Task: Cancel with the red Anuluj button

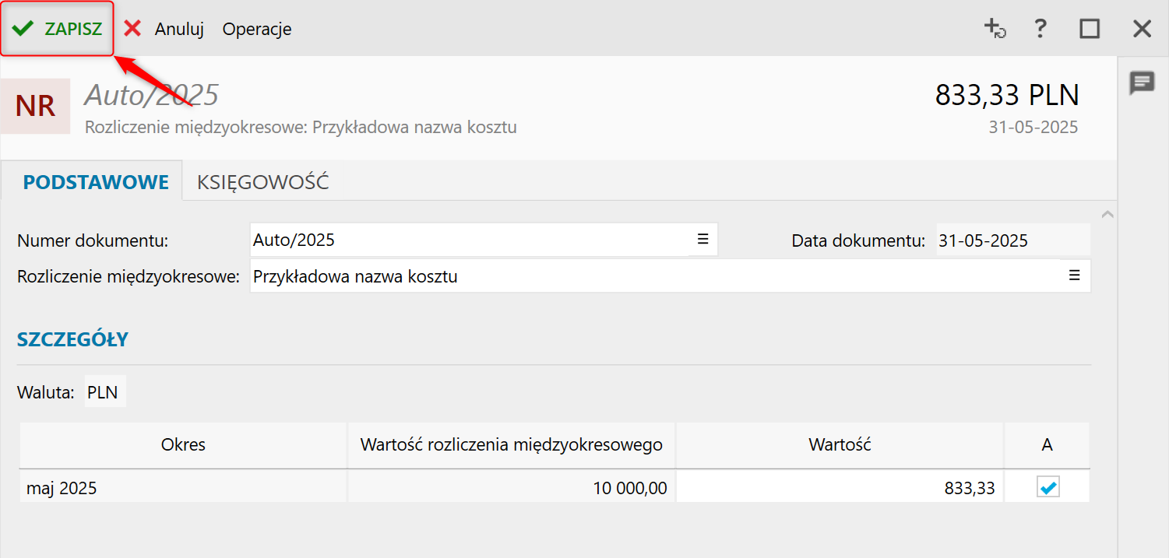Action: coord(164,29)
